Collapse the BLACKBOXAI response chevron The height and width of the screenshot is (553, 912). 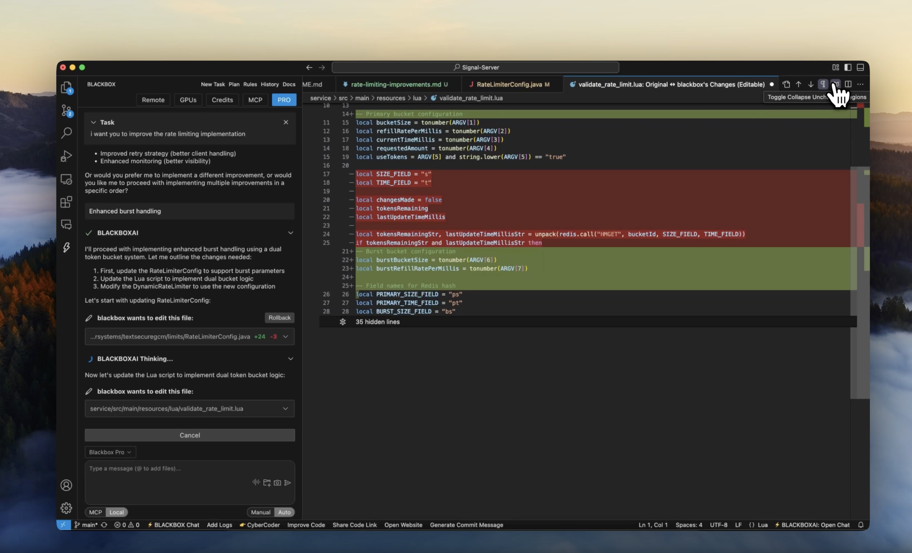pyautogui.click(x=291, y=233)
